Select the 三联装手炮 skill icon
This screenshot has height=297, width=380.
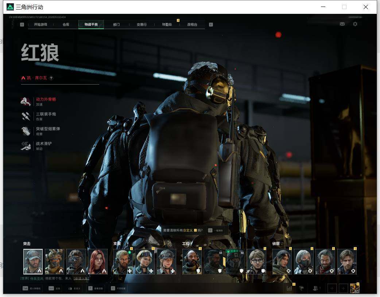coord(26,116)
